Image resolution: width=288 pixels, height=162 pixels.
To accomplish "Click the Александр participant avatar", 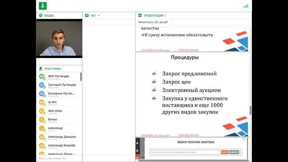I will pos(42,128).
